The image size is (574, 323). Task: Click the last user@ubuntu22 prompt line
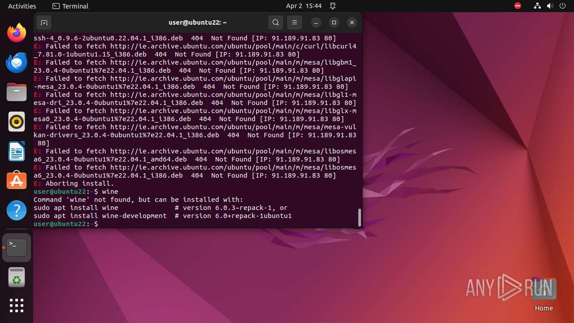coord(66,224)
